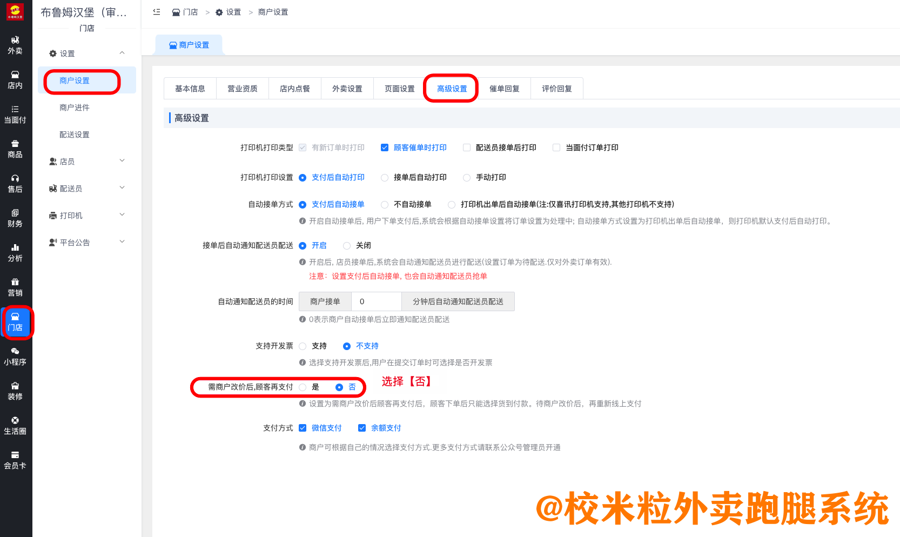Viewport: 900px width, 537px height.
Task: Open the 外卖 takeout sidebar icon
Action: click(x=15, y=45)
